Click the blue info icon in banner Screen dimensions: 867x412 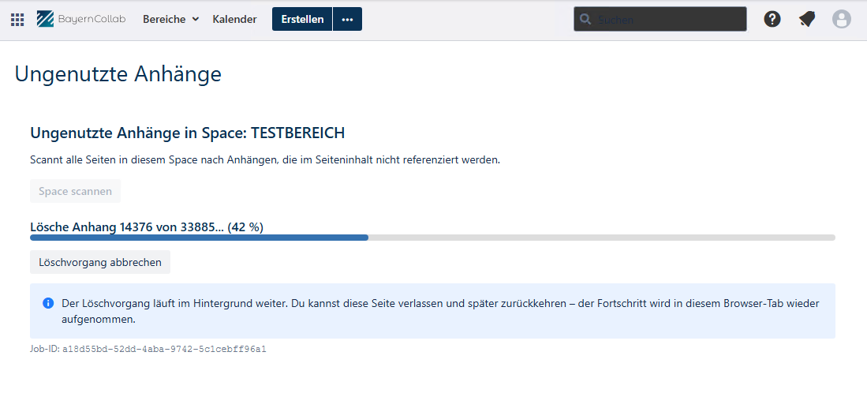[48, 303]
